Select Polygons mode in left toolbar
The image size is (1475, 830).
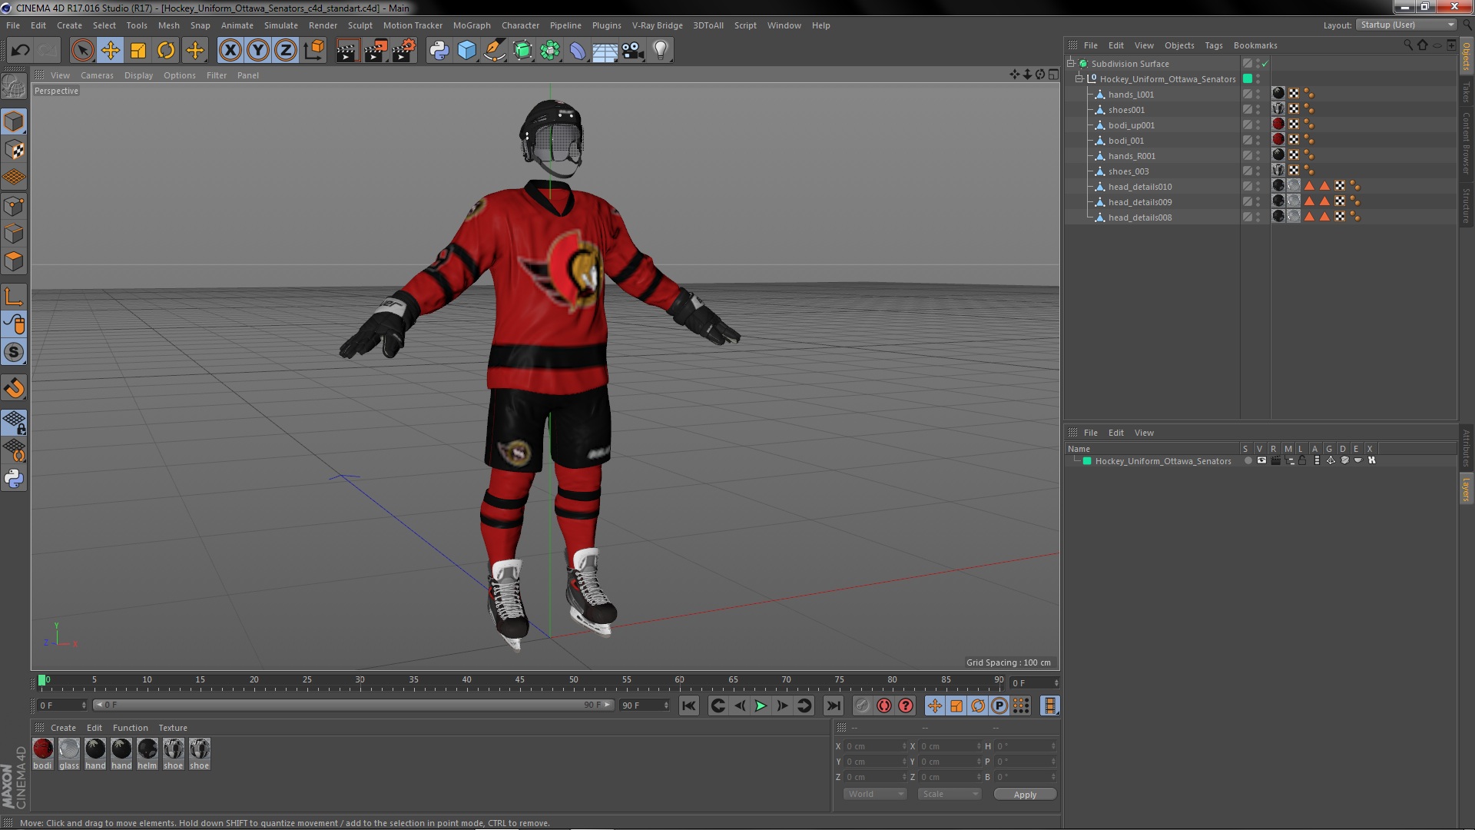[x=14, y=261]
